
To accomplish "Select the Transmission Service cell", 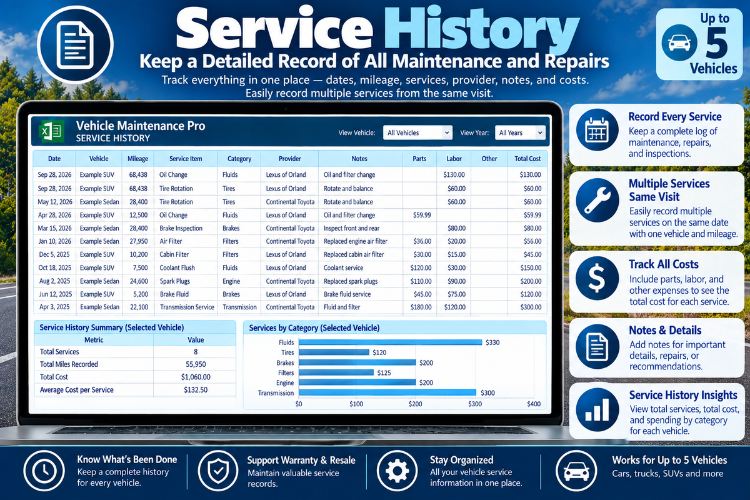I will [x=187, y=307].
